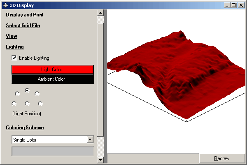The image size is (247, 165).
Task: Open the Single Color scheme dropdown
Action: (90, 139)
